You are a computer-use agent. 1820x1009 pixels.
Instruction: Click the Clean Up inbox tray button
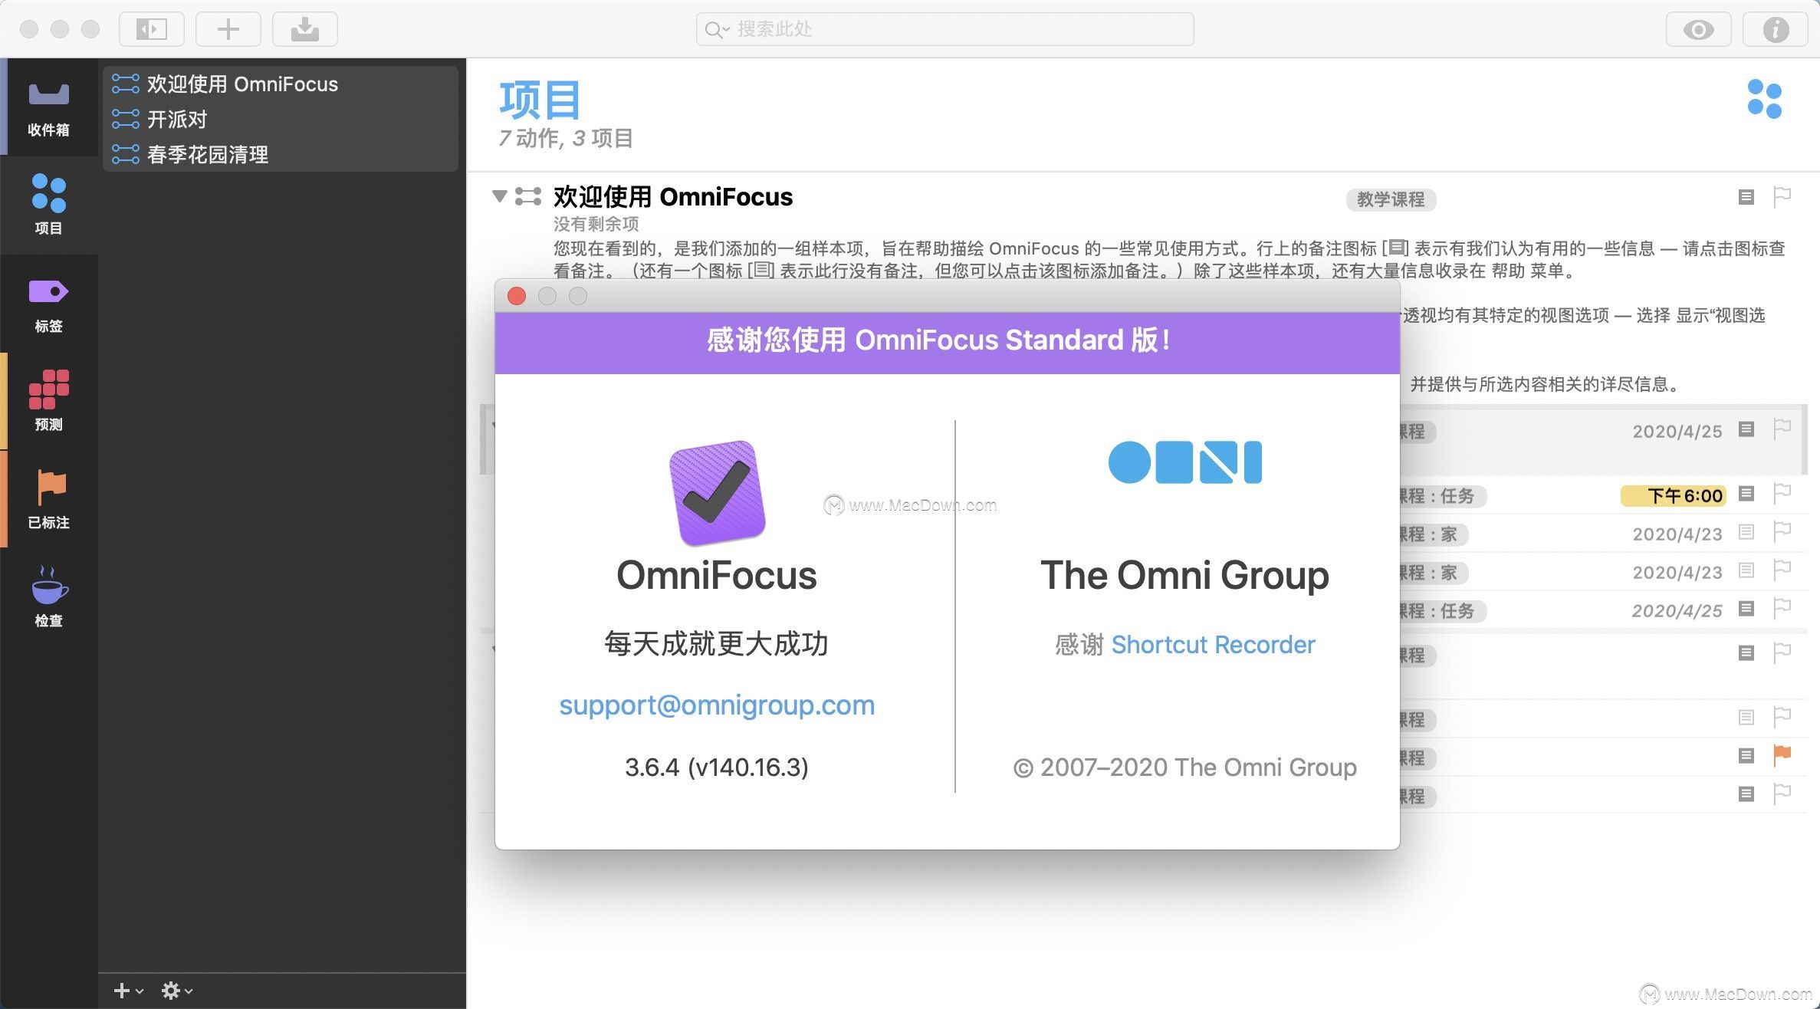[x=305, y=29]
